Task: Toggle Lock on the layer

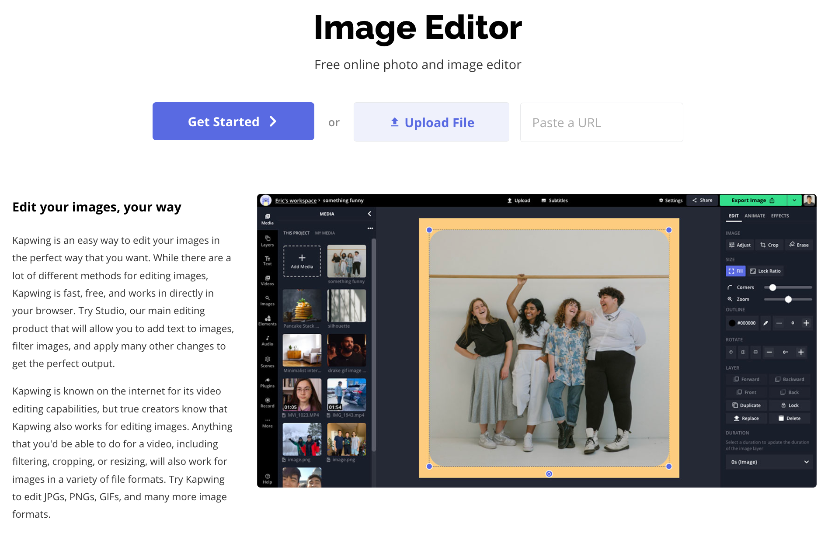Action: pyautogui.click(x=790, y=405)
